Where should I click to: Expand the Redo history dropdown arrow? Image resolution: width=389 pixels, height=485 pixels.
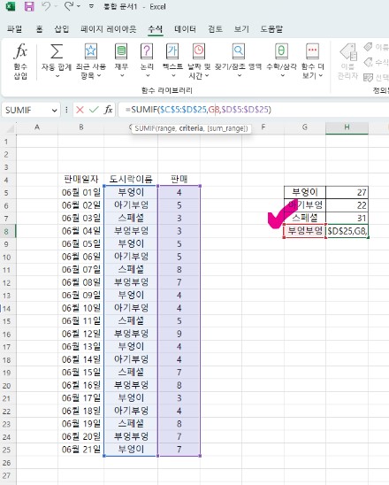pyautogui.click(x=78, y=6)
